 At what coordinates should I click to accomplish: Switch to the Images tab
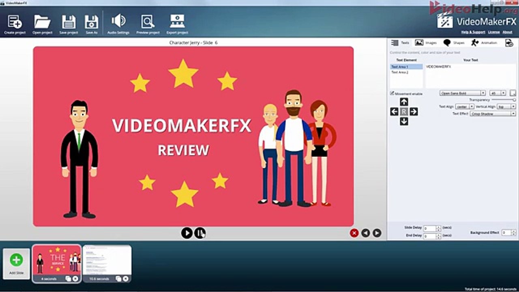tap(426, 43)
